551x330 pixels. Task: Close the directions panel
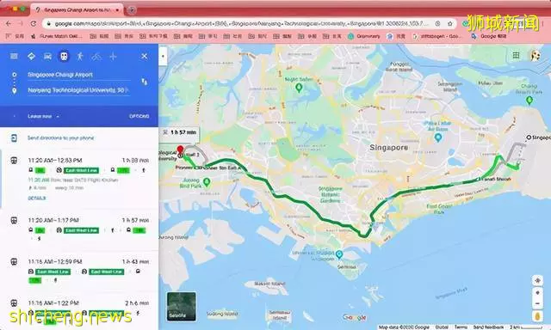click(145, 56)
